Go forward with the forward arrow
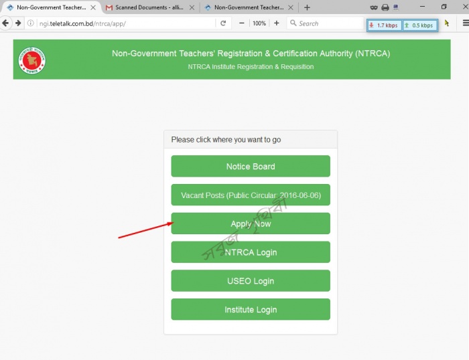This screenshot has height=360, width=469. click(x=18, y=23)
